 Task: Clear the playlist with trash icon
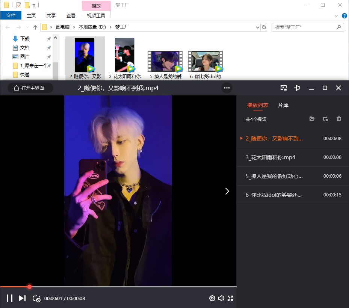click(339, 119)
